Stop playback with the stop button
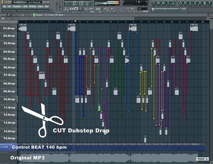The width and height of the screenshot is (213, 164). (x=76, y=9)
